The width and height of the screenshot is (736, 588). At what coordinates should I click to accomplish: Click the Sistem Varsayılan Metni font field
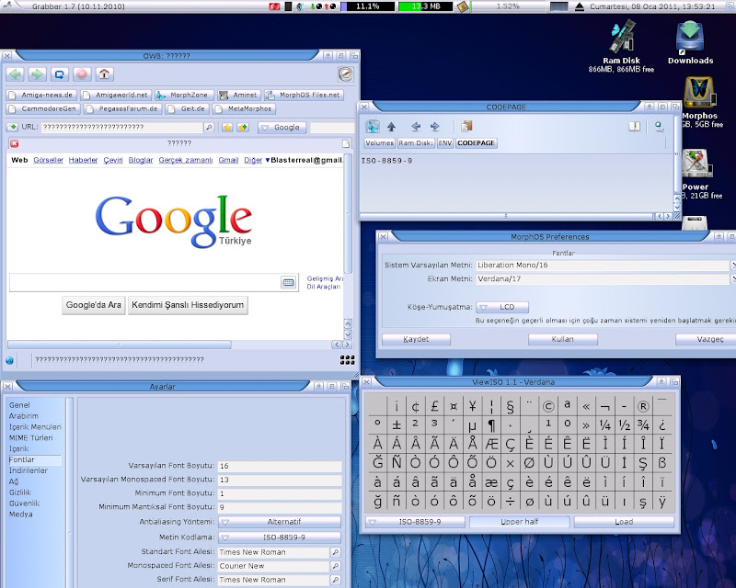pyautogui.click(x=603, y=266)
